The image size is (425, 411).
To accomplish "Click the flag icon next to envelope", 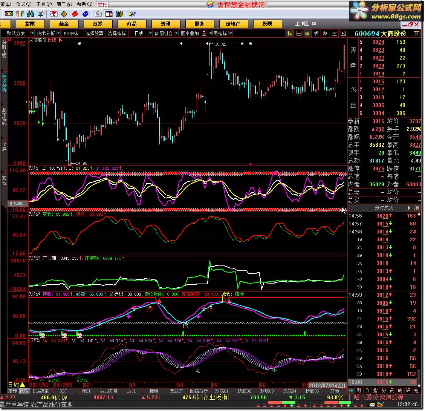I will click(x=380, y=405).
